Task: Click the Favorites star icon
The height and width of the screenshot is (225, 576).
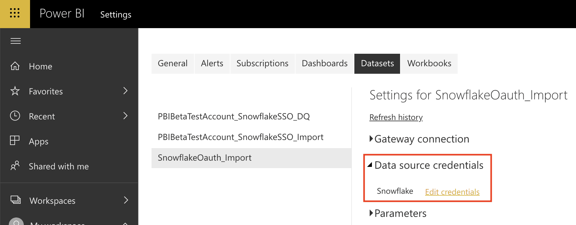Action: (15, 91)
